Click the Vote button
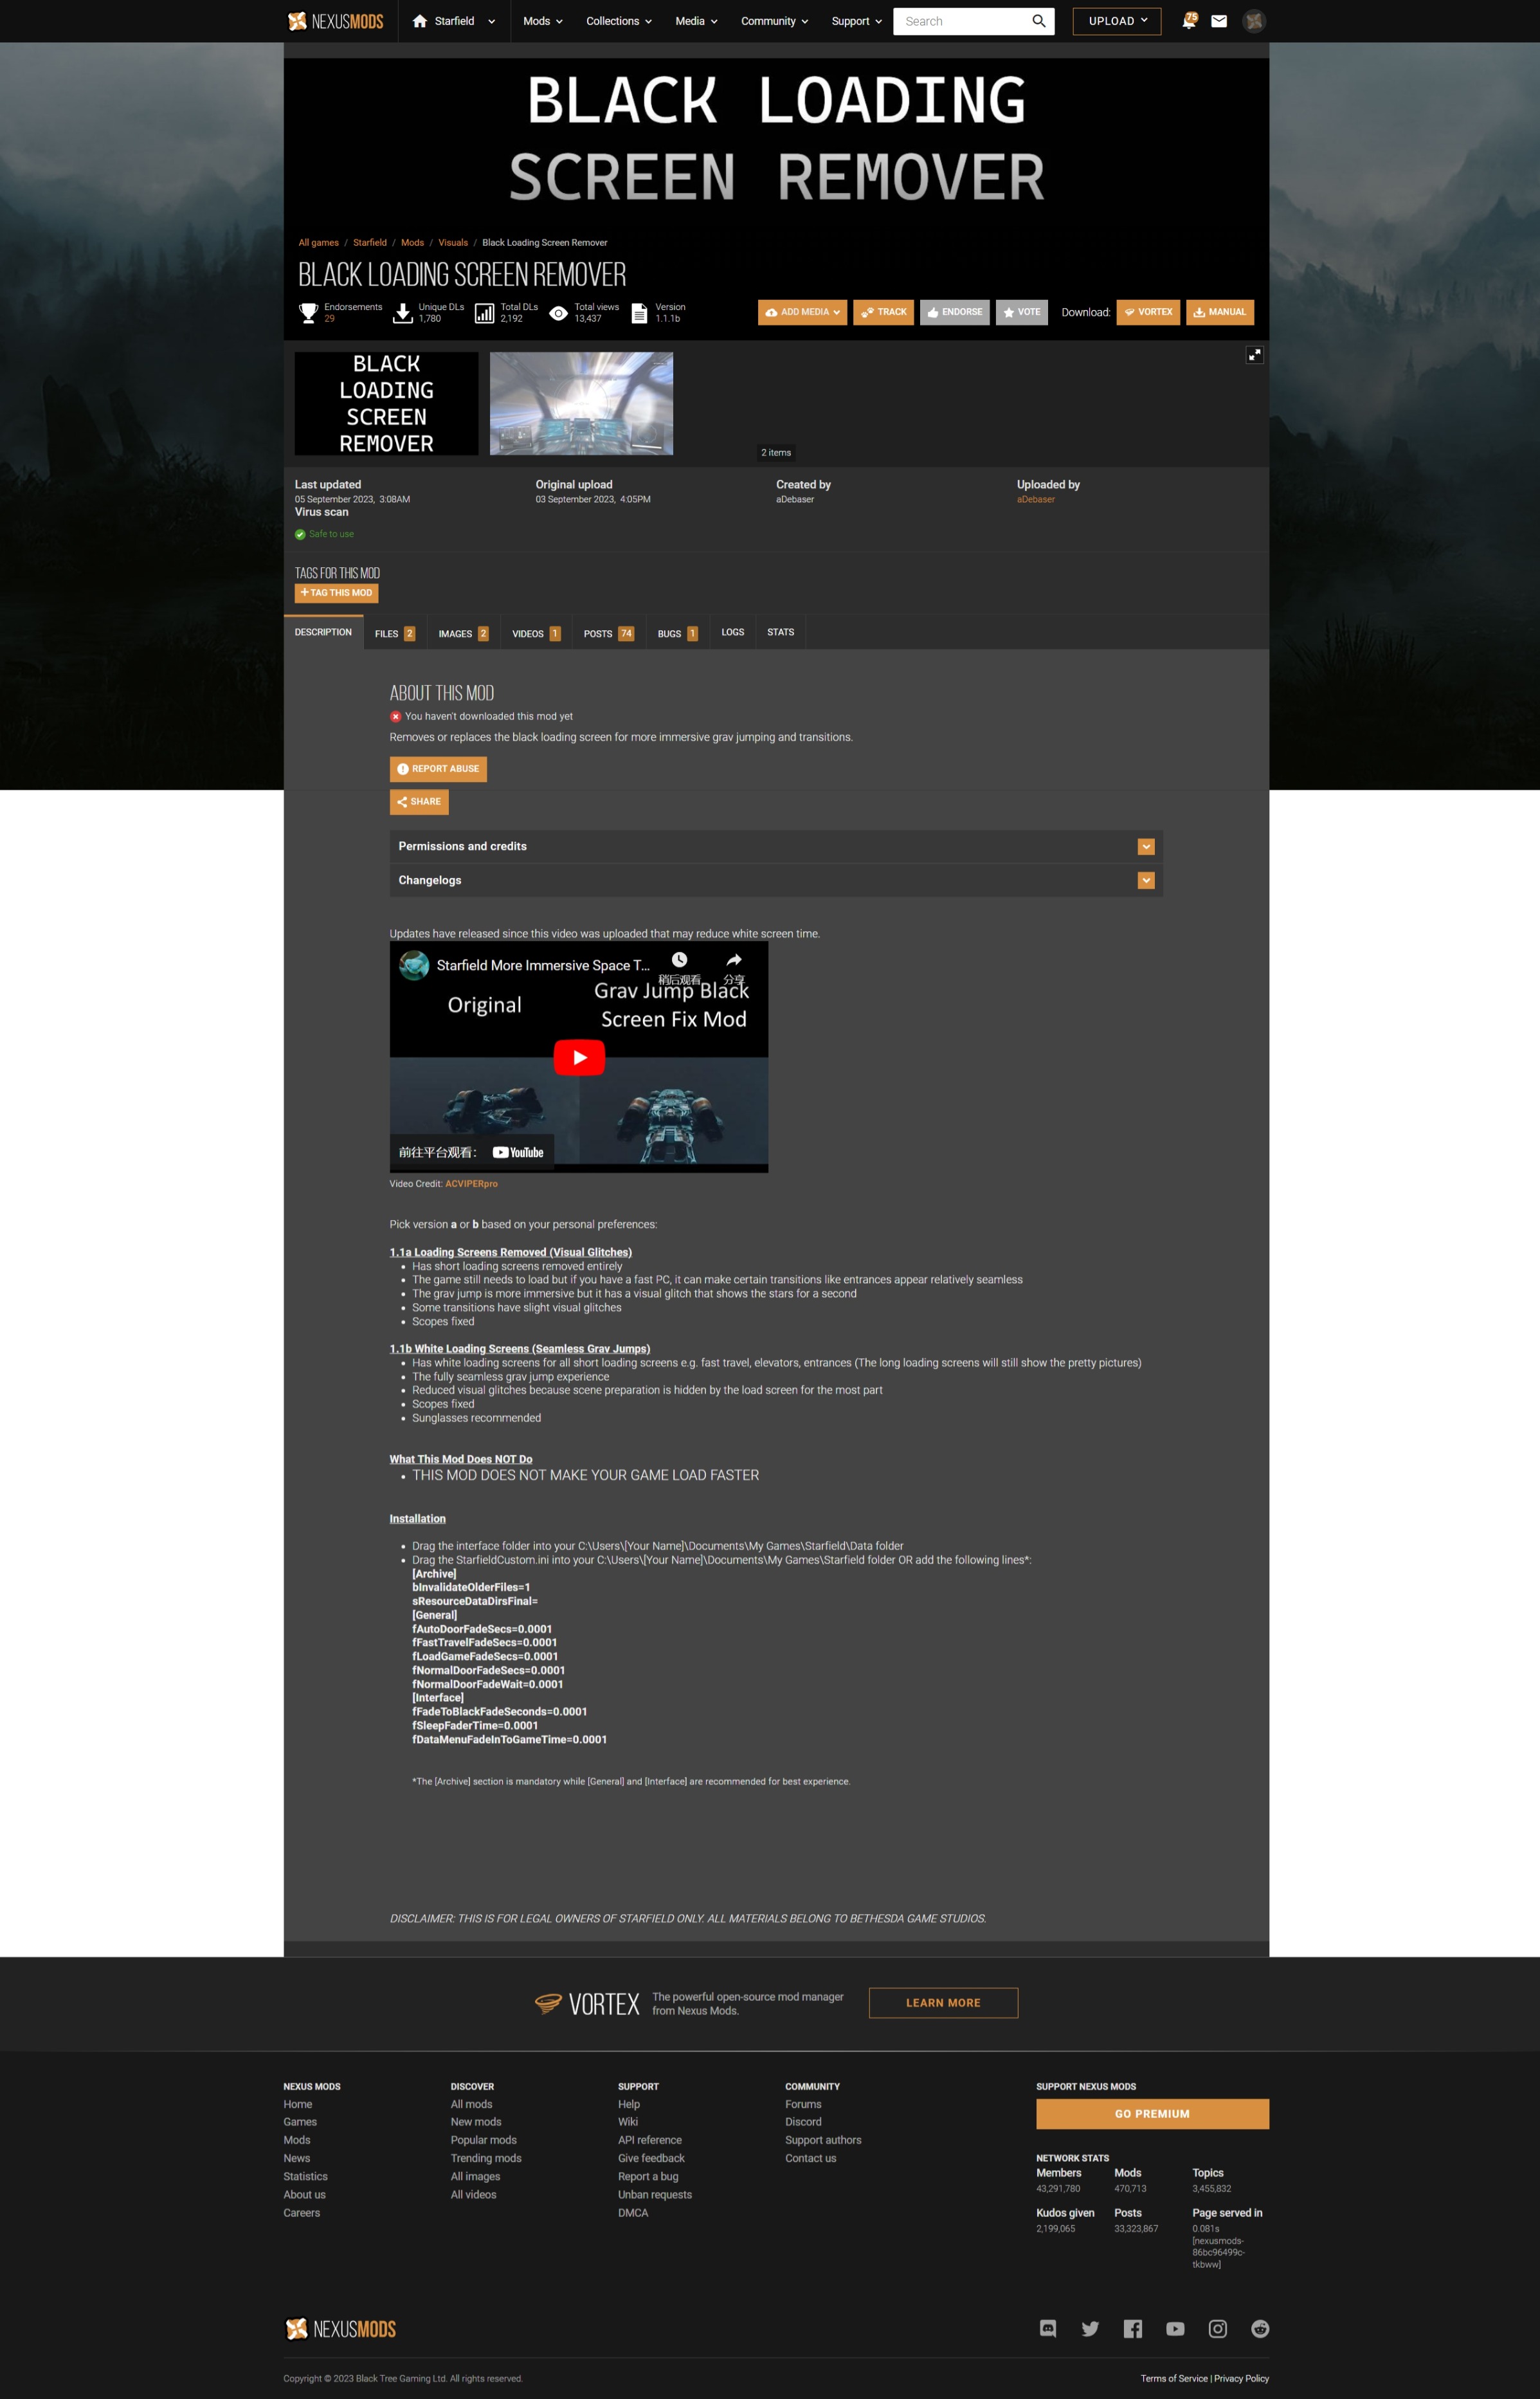 (x=1021, y=312)
